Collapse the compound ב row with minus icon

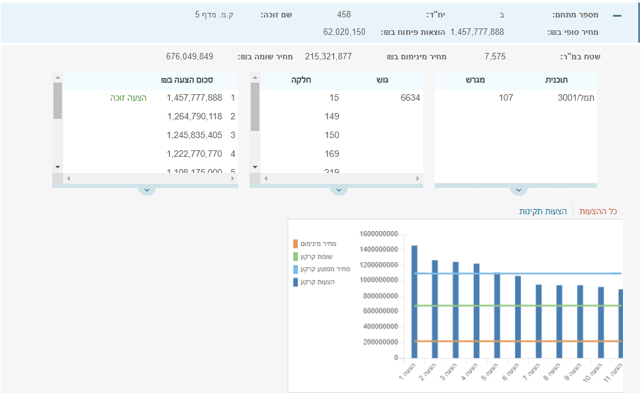click(617, 15)
